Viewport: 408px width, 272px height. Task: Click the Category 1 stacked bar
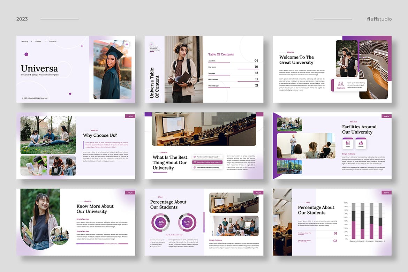[354, 220]
